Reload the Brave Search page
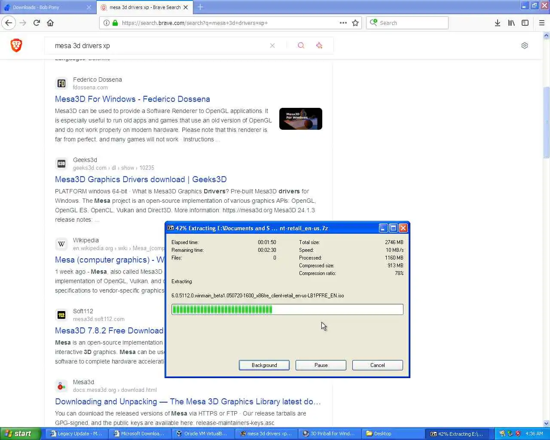Viewport: 550px width, 440px height. tap(37, 23)
